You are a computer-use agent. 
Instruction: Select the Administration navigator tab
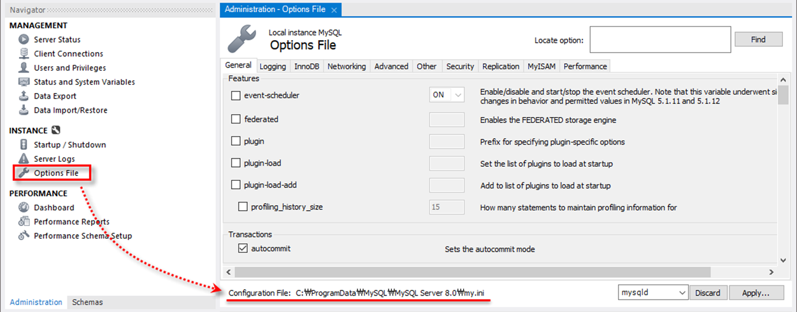click(x=36, y=302)
